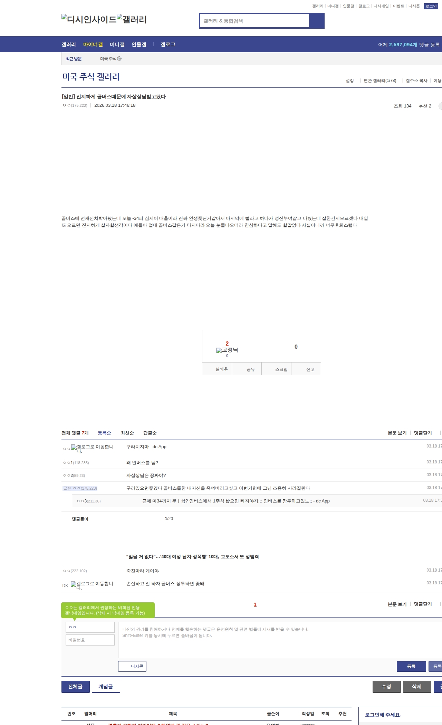Report the post via 신고

pyautogui.click(x=306, y=369)
